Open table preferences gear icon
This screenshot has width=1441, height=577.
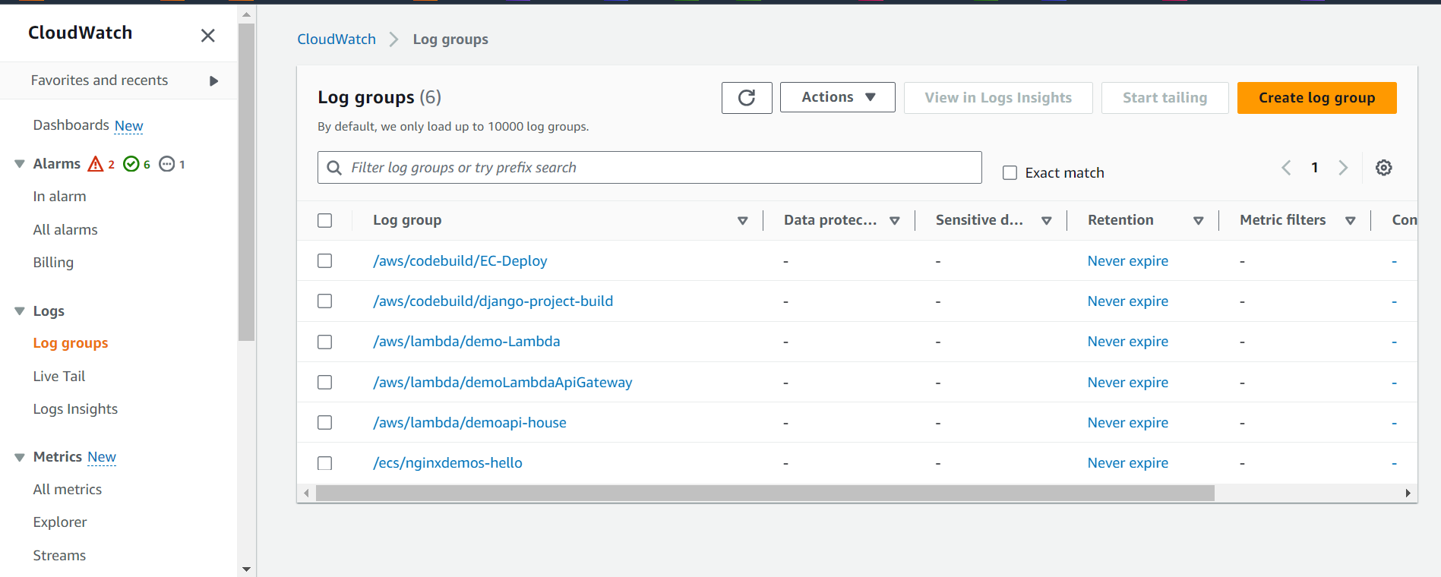point(1384,168)
